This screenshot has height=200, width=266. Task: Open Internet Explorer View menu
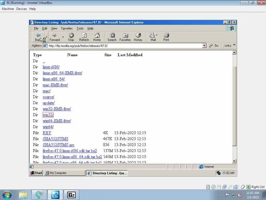(x=54, y=28)
